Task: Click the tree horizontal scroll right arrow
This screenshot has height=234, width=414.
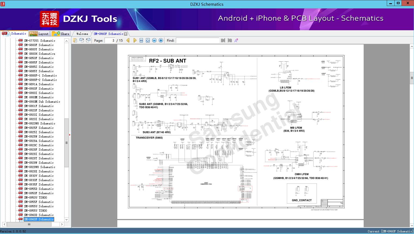Action: click(62, 224)
